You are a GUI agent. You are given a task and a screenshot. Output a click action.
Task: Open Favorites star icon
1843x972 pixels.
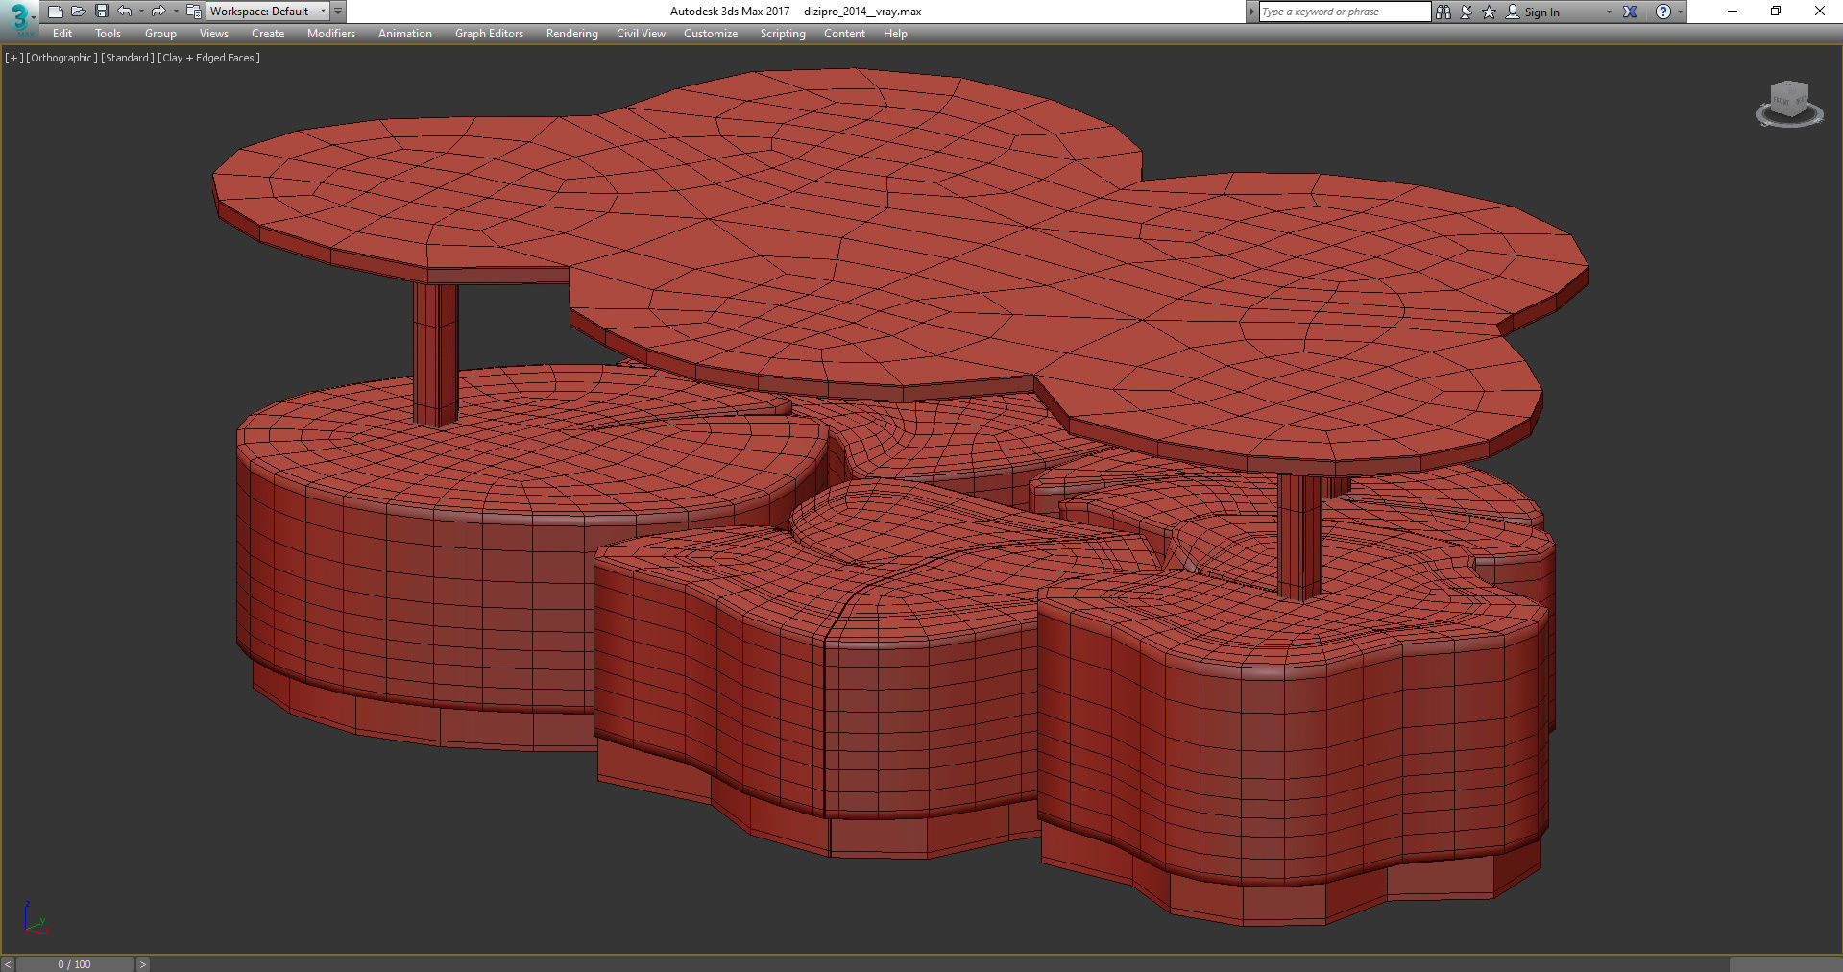pos(1490,12)
